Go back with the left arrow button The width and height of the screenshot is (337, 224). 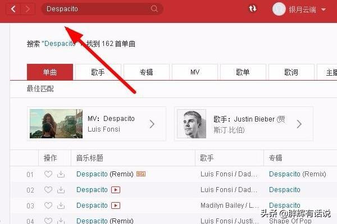pyautogui.click(x=13, y=9)
